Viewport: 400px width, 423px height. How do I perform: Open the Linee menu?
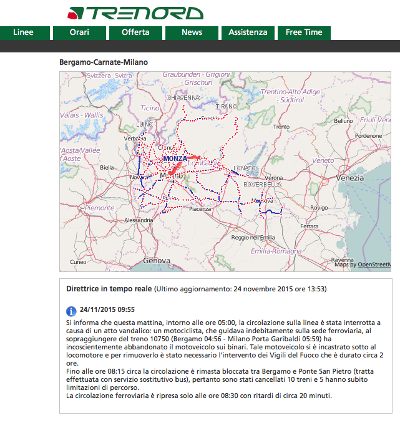23,32
